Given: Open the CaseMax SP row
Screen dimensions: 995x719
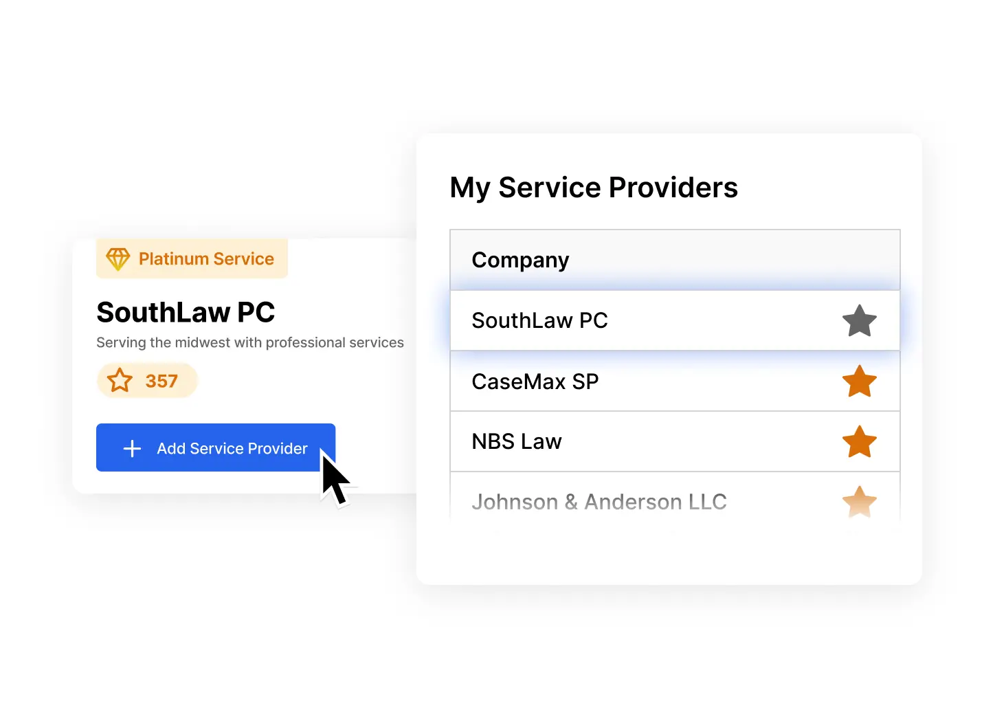Looking at the screenshot, I should 675,381.
